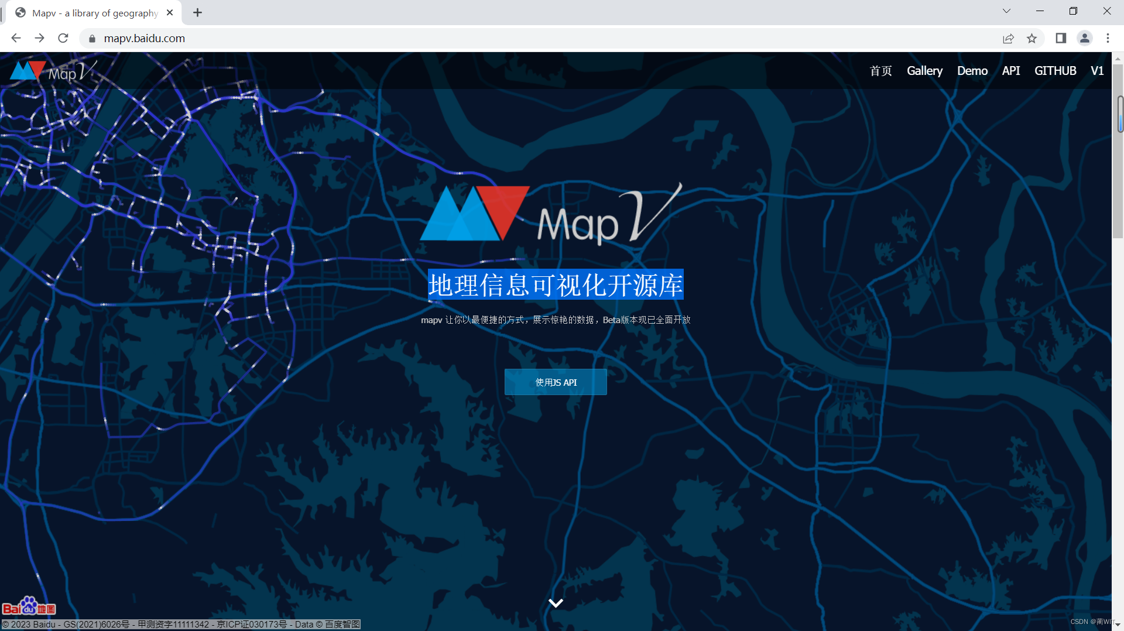The image size is (1124, 631).
Task: Open the browser side panel
Action: 1061,39
